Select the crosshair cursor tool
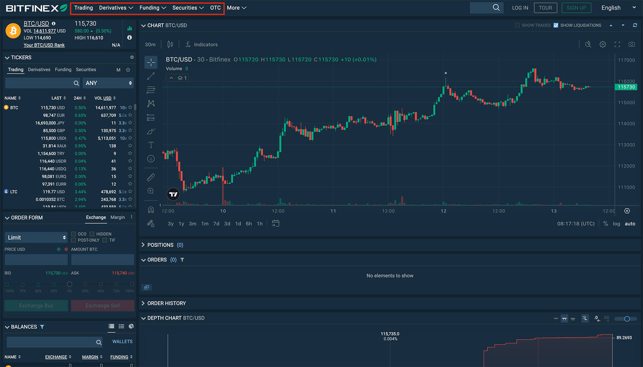The image size is (643, 367). pos(151,62)
